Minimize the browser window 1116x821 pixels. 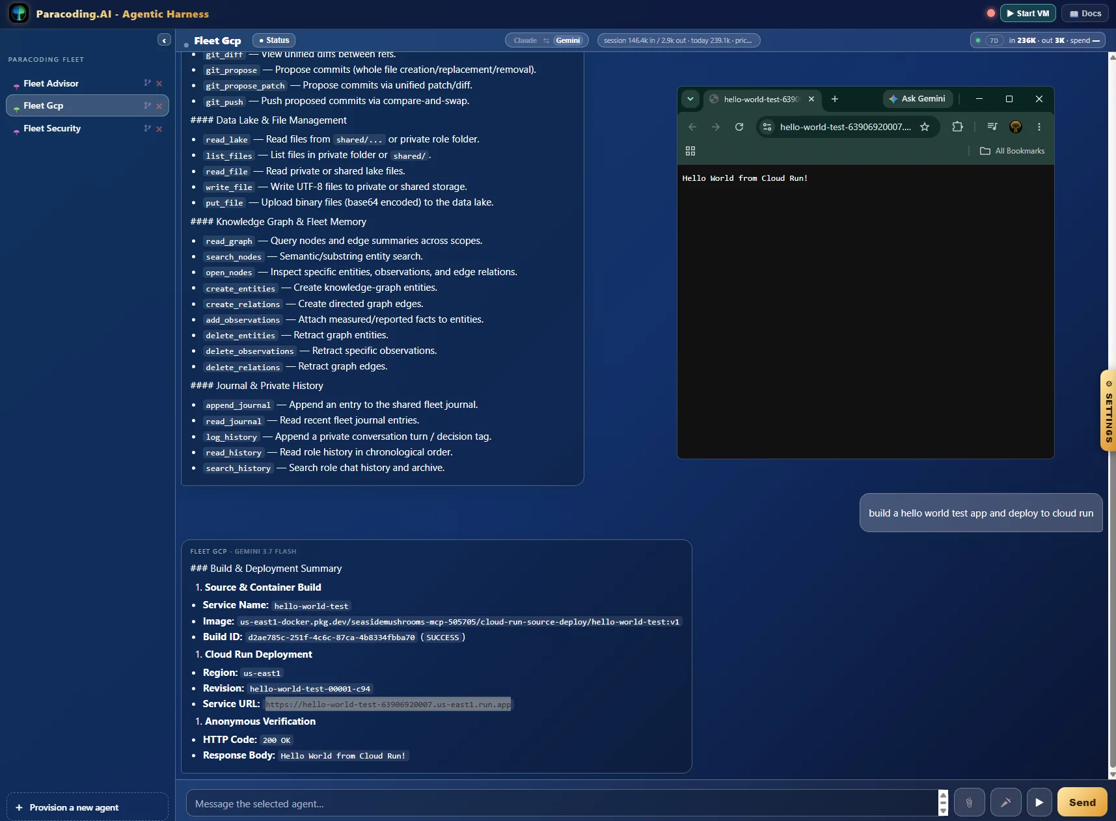pyautogui.click(x=979, y=99)
